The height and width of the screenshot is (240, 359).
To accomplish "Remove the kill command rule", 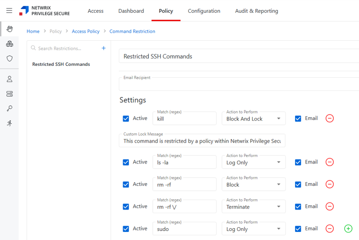I will [x=329, y=118].
